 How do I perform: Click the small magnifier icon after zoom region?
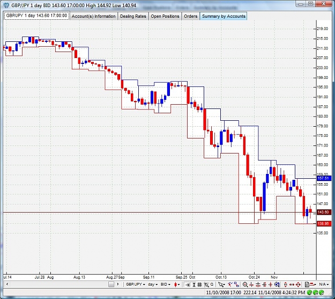212,284
